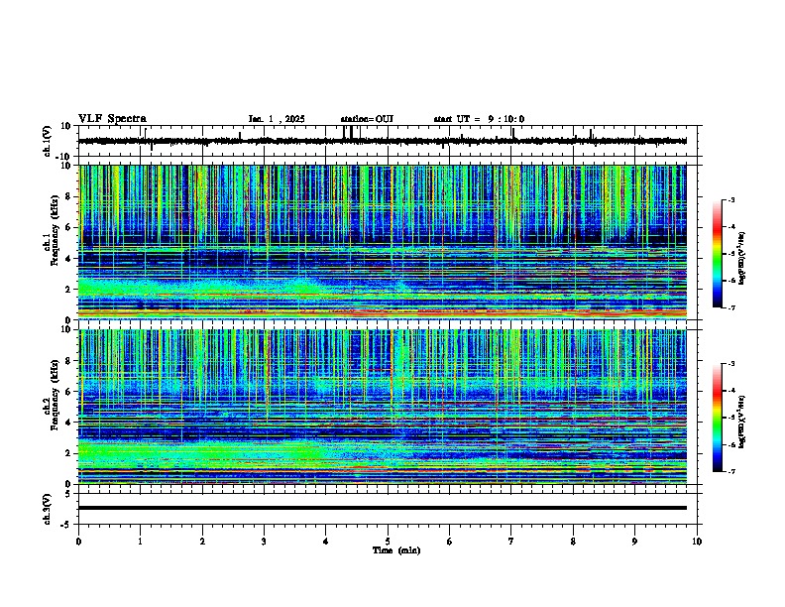Click the "3" tick on the time axis
Screen dimensions: 785x607
[264, 542]
